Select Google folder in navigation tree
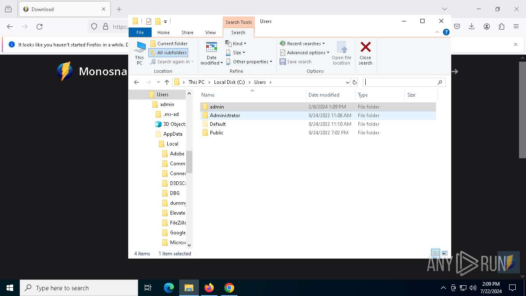The image size is (526, 296). click(174, 233)
